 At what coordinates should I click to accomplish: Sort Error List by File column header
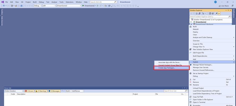(x=168, y=94)
